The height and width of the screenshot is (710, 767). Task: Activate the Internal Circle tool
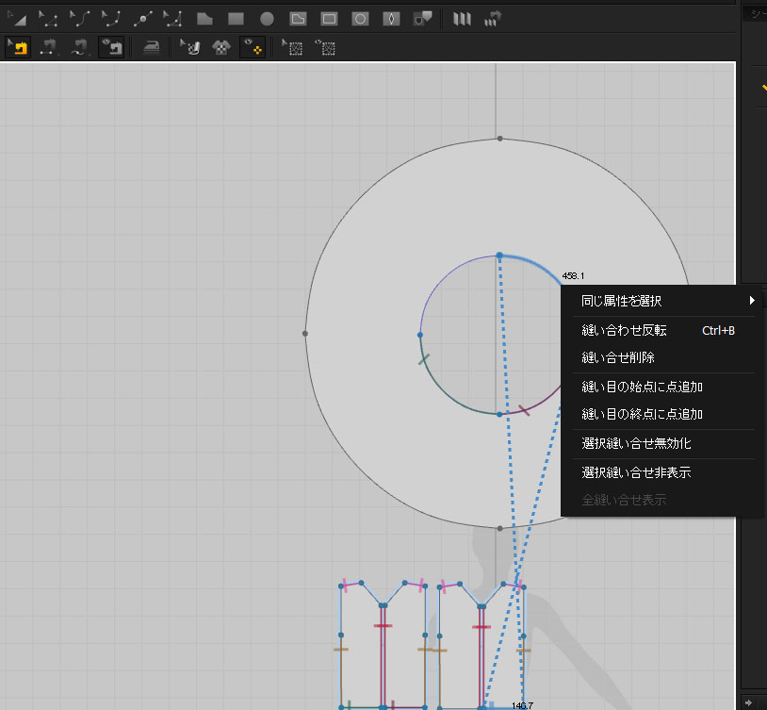tap(360, 18)
